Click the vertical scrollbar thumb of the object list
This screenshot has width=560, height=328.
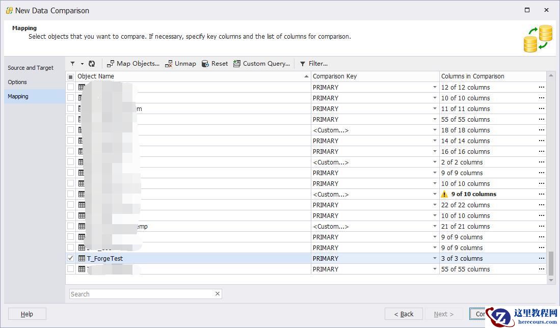(550, 263)
